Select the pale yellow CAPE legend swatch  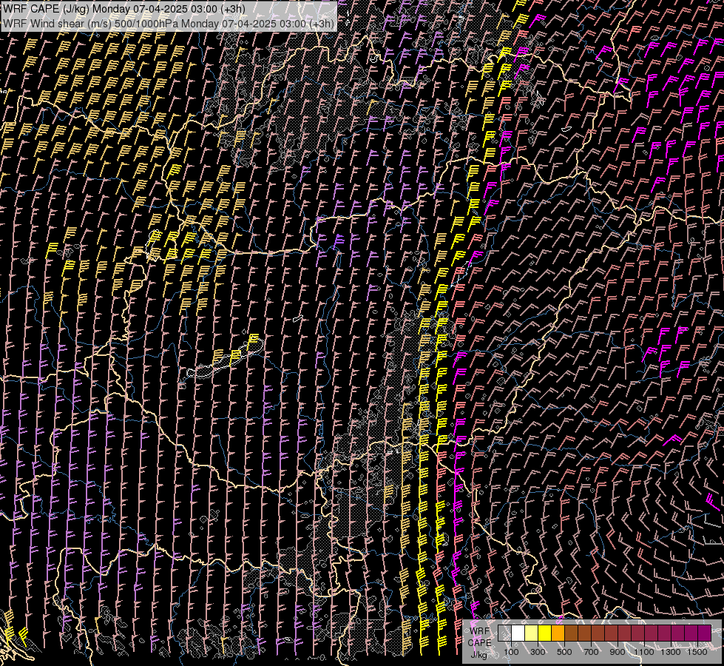[532, 633]
